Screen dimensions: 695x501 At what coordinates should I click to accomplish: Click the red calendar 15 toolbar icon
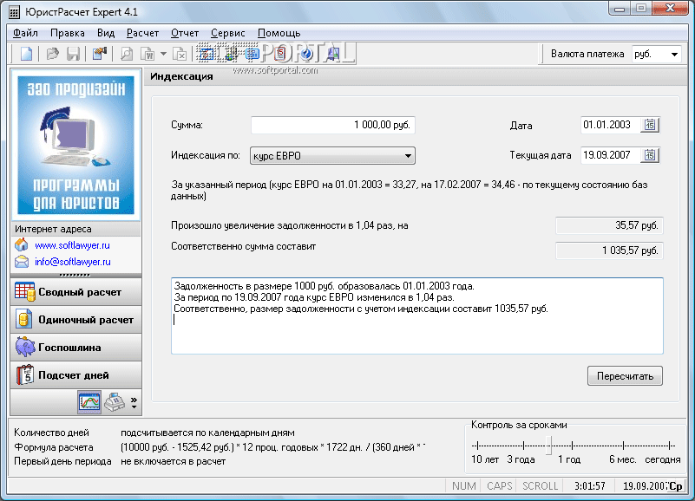point(280,54)
